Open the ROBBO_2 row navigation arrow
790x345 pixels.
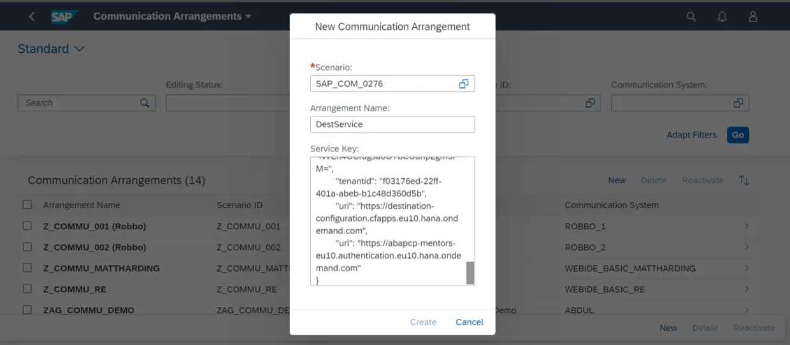(747, 247)
